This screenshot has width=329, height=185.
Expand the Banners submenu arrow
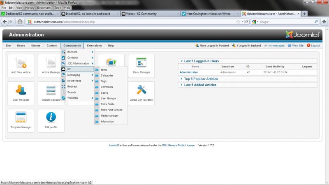93,52
